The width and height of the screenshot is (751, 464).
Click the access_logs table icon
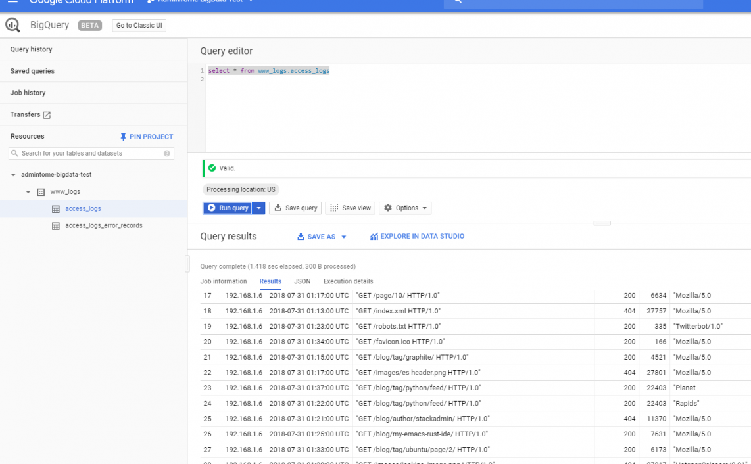[x=56, y=208]
